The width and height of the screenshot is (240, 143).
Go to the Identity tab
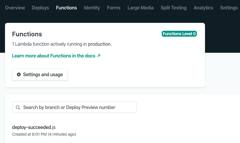(x=92, y=8)
